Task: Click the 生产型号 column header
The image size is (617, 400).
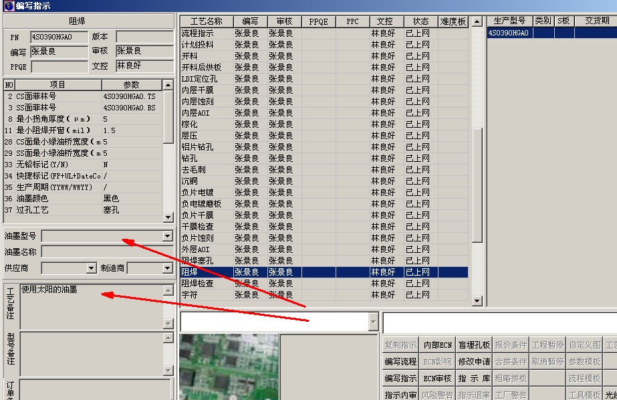Action: [510, 21]
